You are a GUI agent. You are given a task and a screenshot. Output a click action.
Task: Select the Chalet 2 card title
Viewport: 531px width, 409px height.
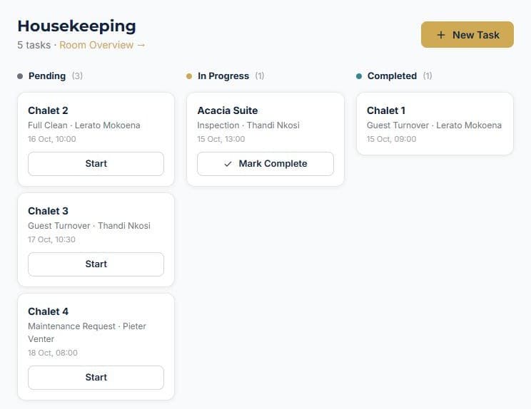coord(48,110)
